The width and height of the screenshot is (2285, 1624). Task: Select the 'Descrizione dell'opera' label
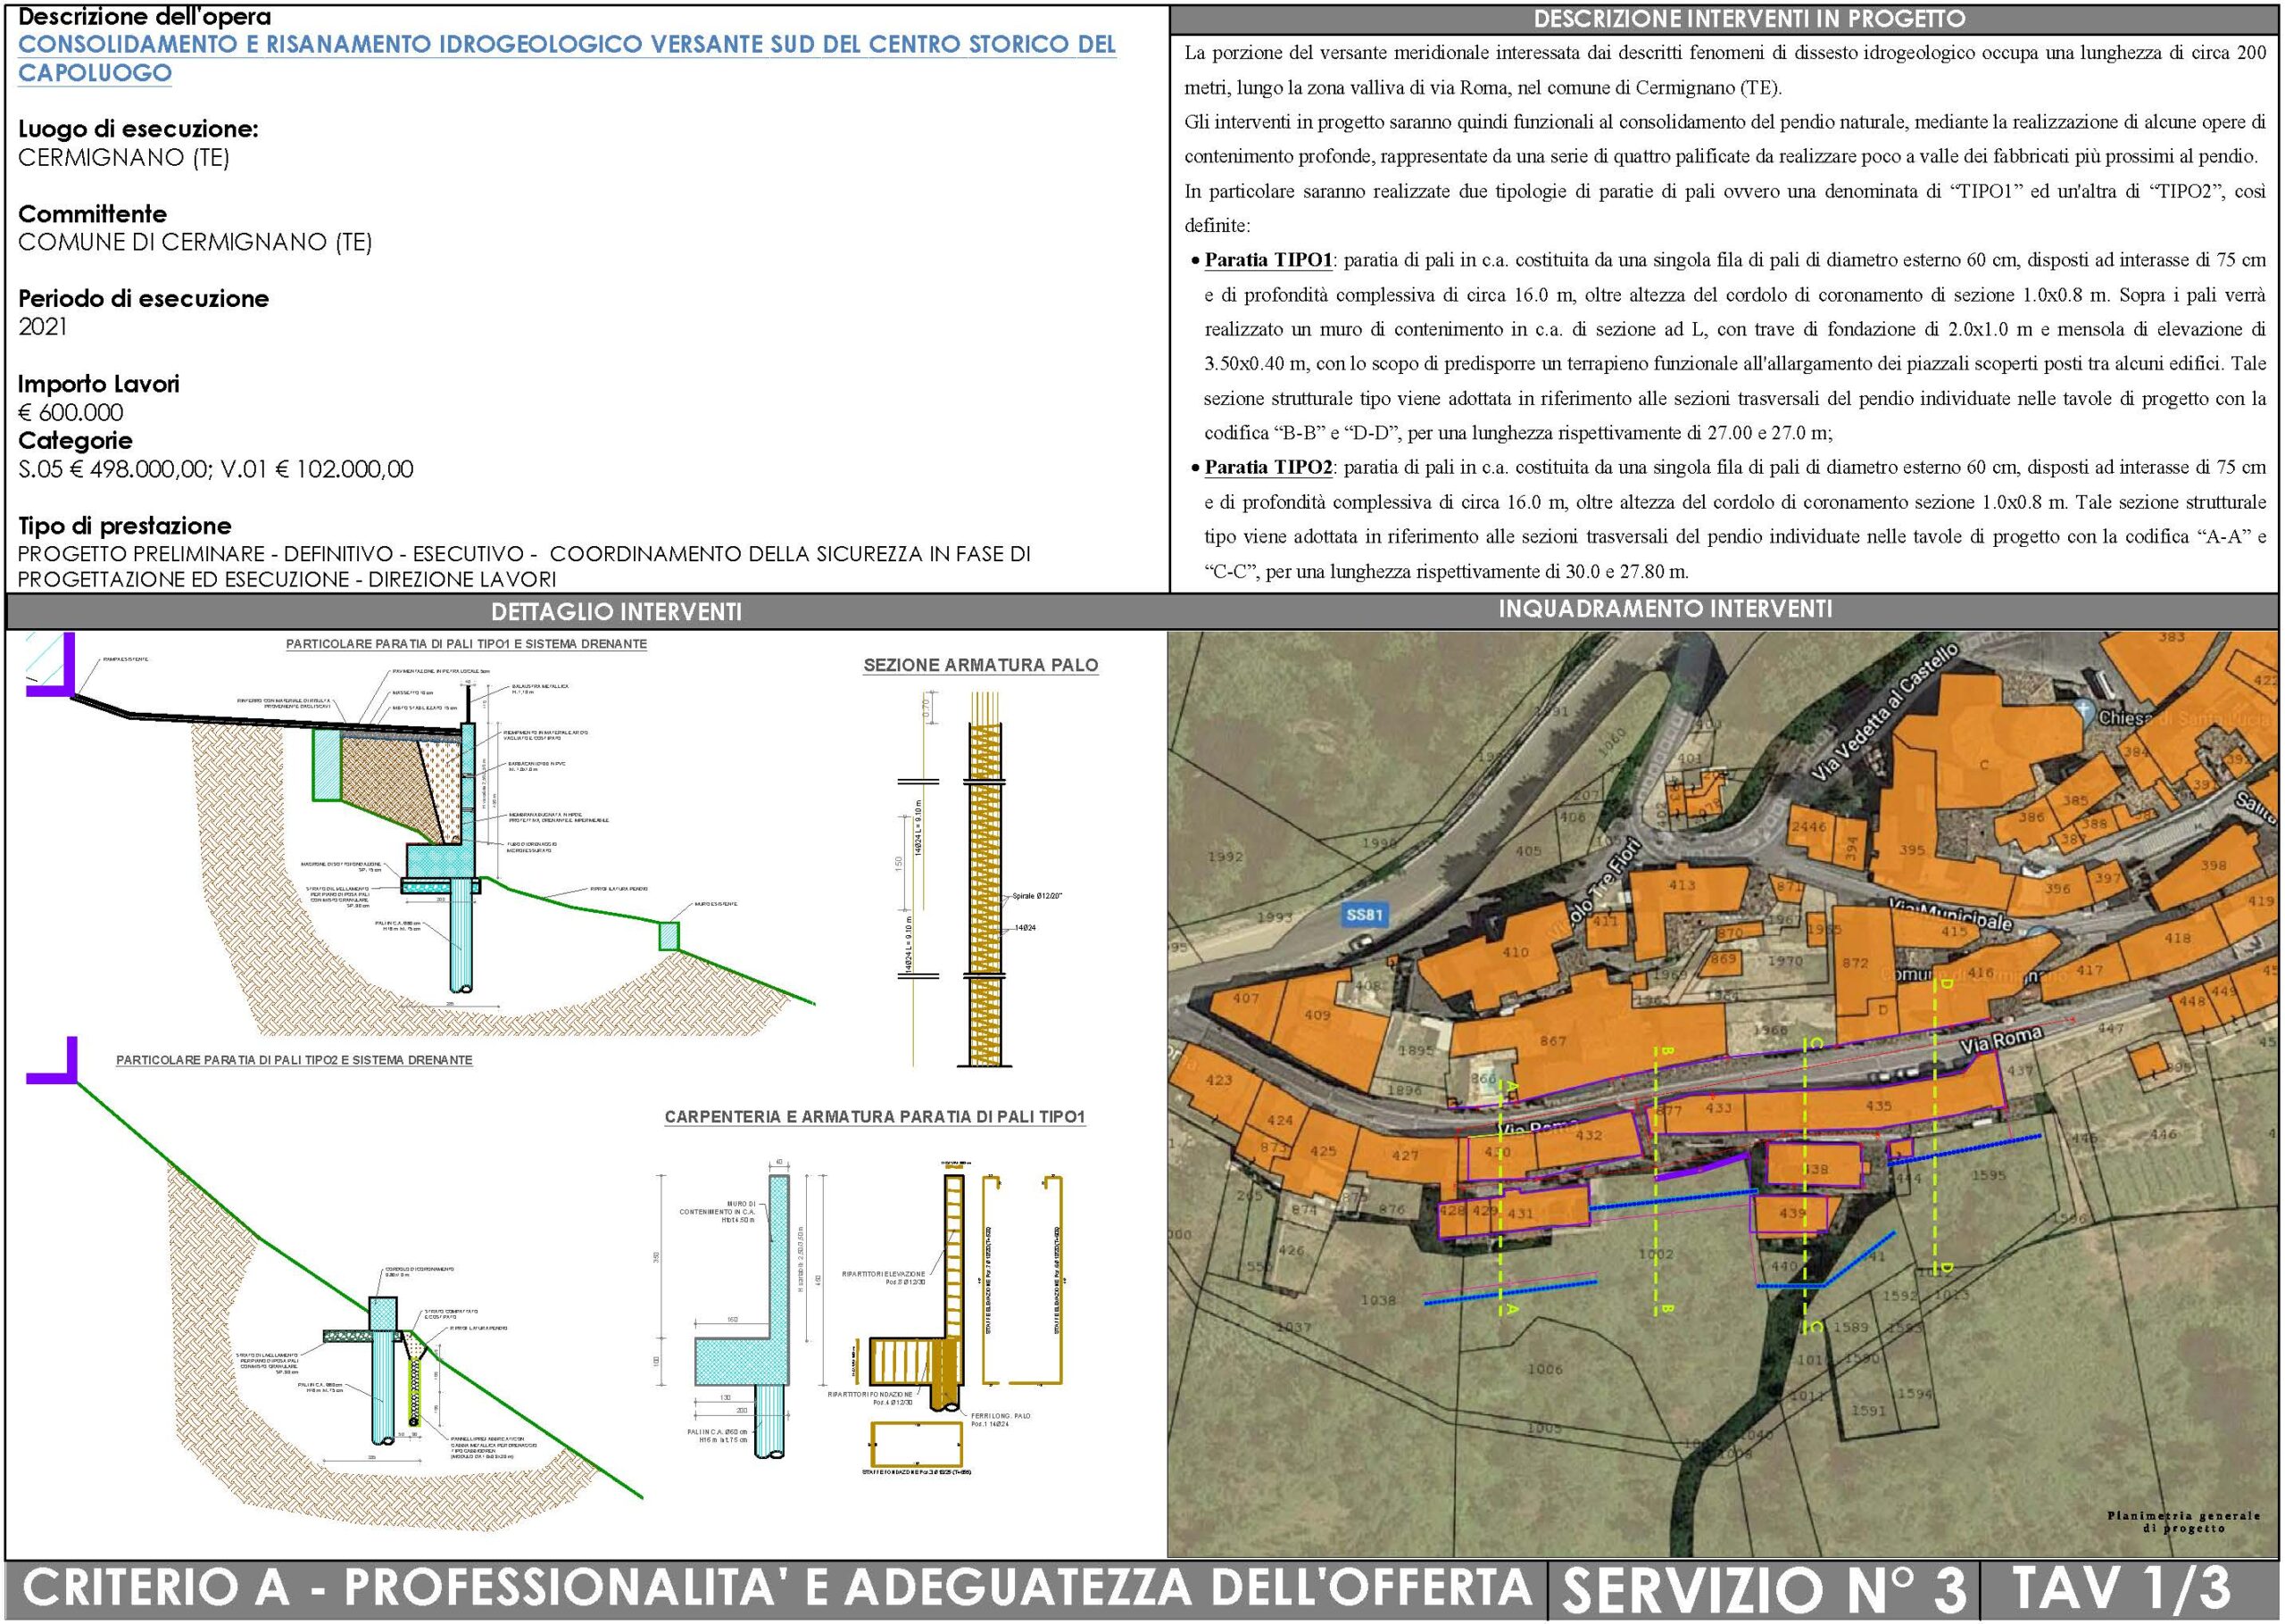[x=144, y=17]
